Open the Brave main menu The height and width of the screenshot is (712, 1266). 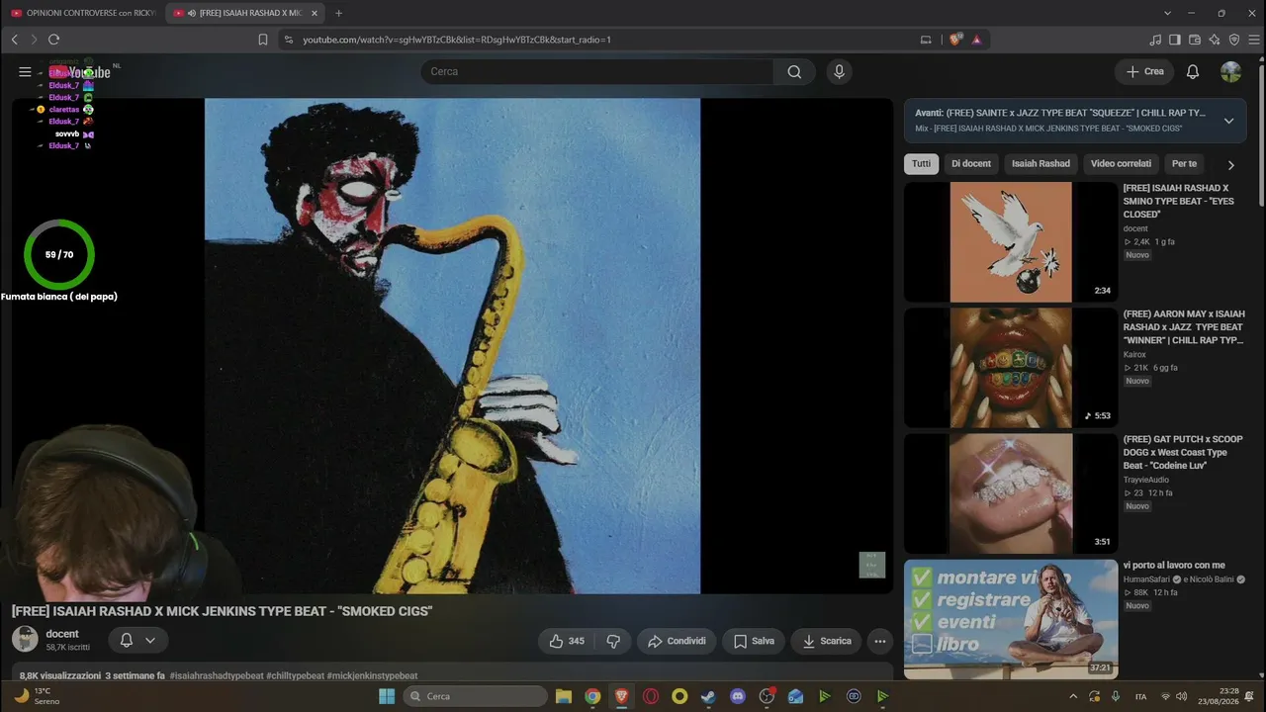pyautogui.click(x=1253, y=40)
